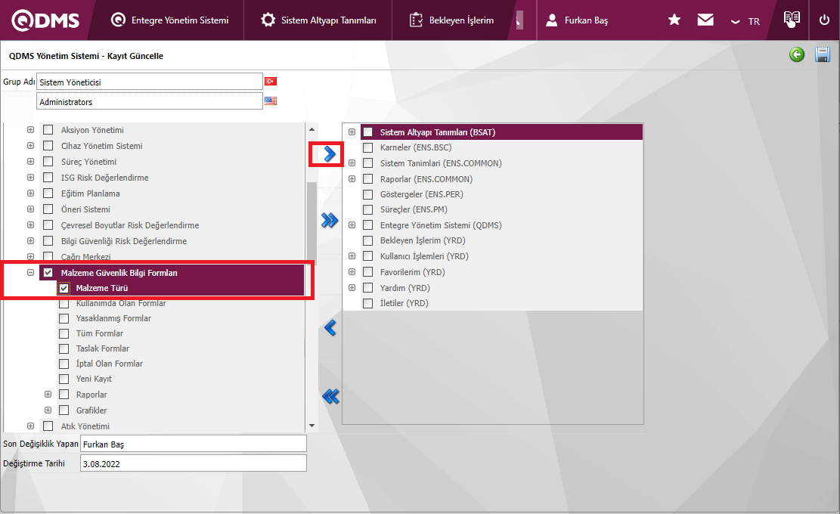
Task: Expand the Yardım (YRD) node
Action: coord(352,287)
